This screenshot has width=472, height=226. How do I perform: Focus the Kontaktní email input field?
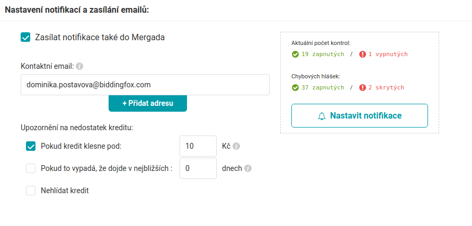point(145,85)
